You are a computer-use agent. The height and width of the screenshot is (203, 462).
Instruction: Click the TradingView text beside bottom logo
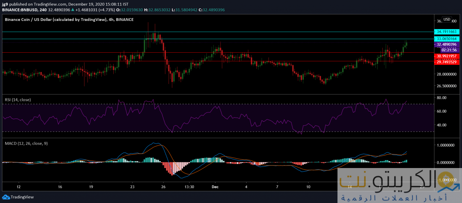tap(22, 197)
